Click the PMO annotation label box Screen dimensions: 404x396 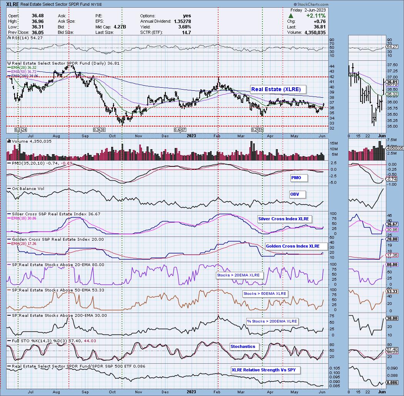(x=299, y=178)
